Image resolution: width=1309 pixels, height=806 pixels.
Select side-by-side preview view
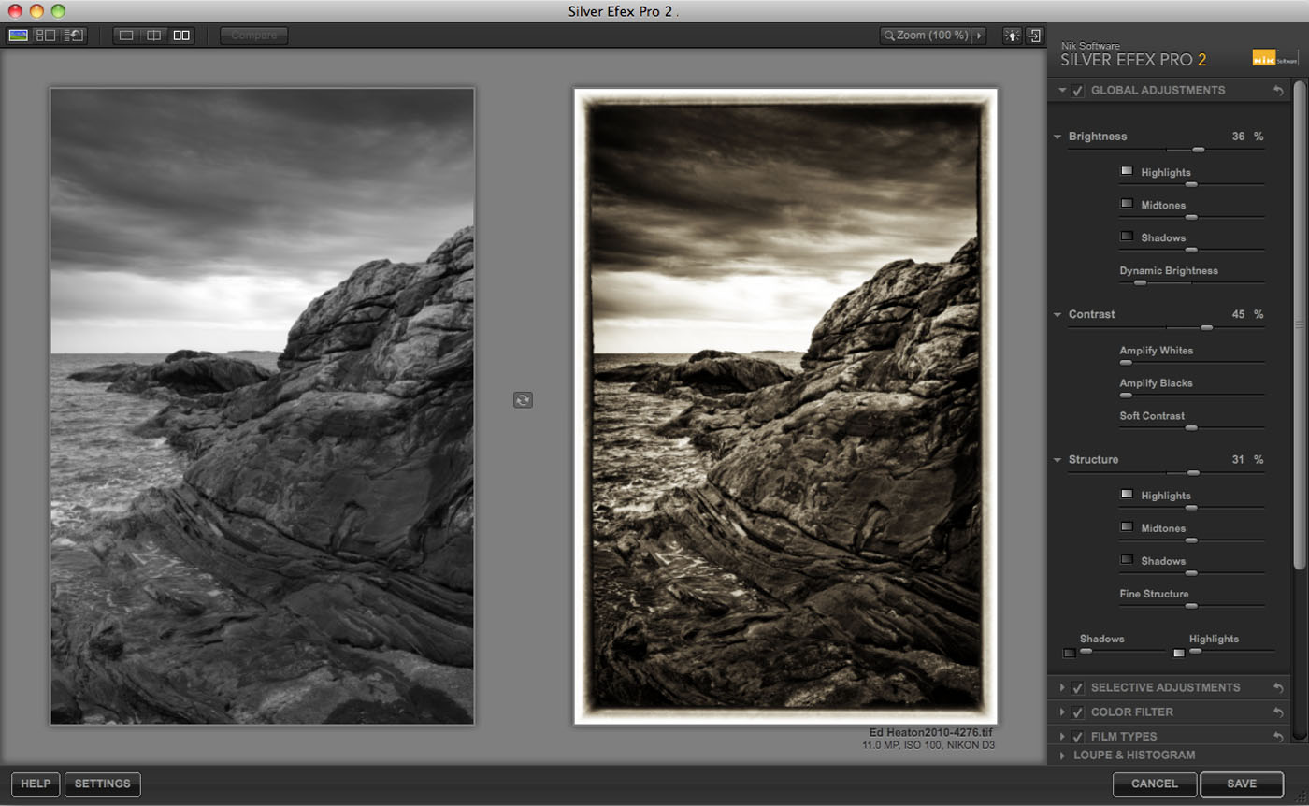pyautogui.click(x=181, y=36)
